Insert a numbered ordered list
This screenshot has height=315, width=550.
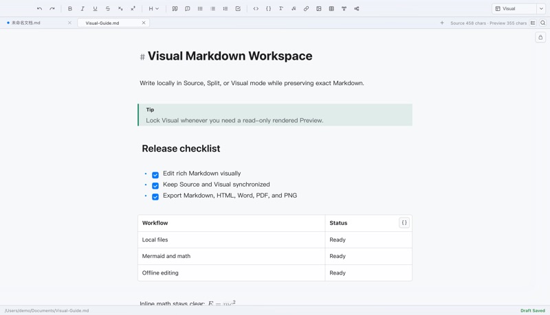225,9
